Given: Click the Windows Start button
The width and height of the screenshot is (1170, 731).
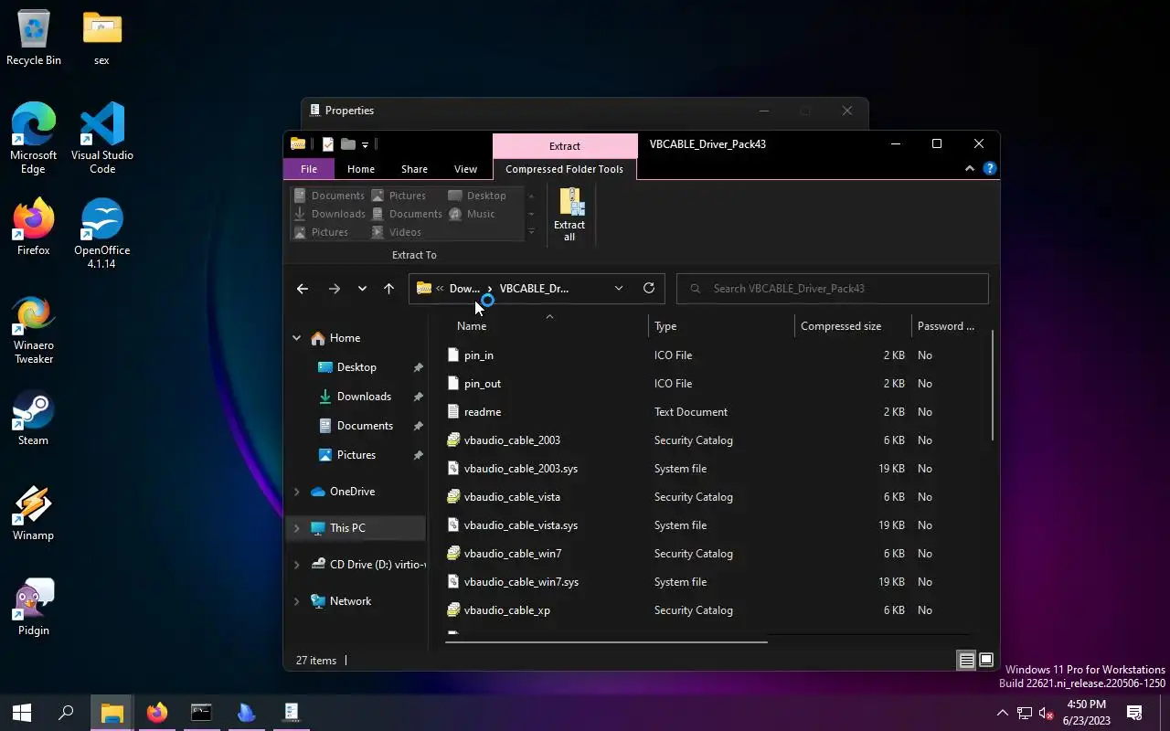Looking at the screenshot, I should click(22, 713).
